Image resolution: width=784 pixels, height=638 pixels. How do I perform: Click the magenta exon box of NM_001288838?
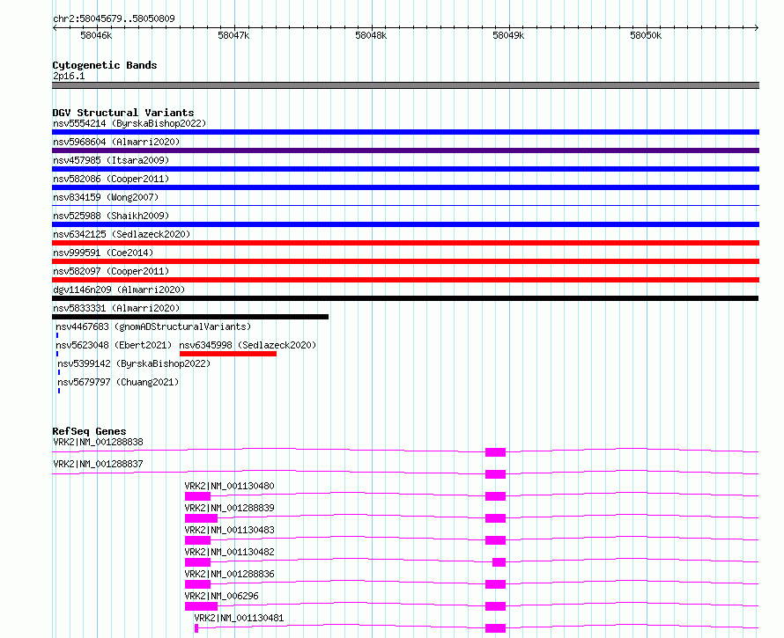pos(495,452)
